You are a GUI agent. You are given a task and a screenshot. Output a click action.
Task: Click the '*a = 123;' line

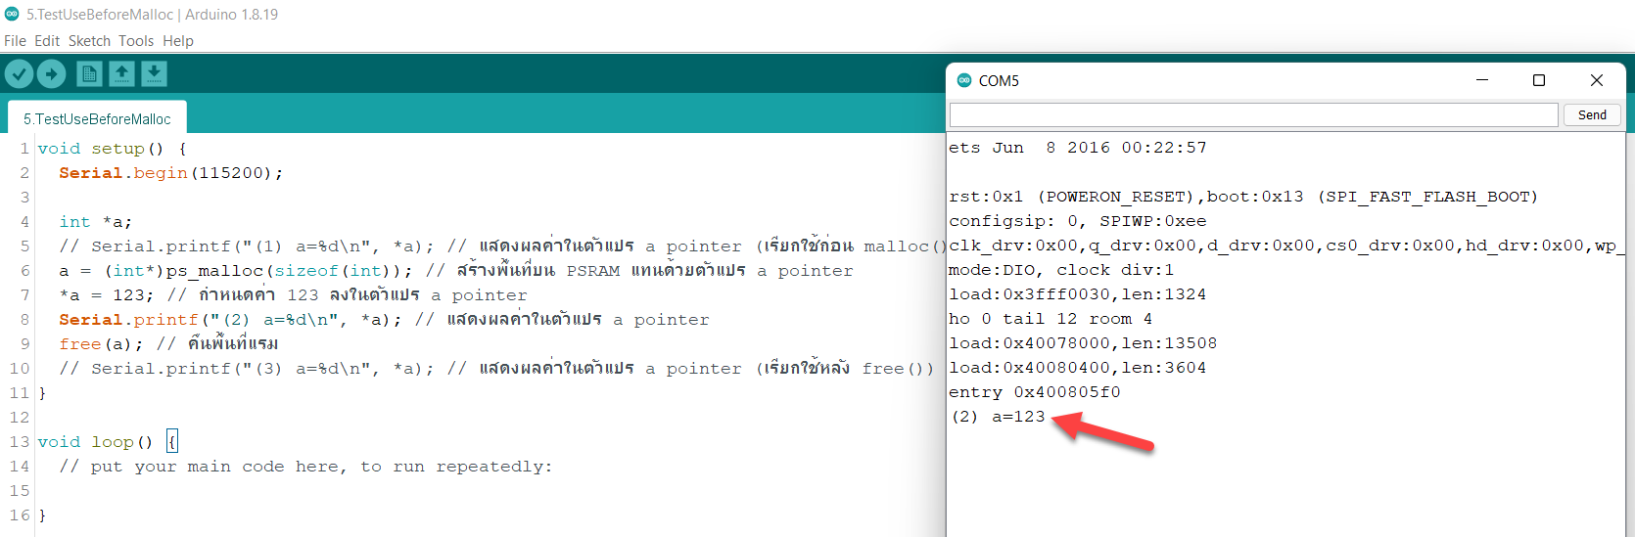(293, 295)
